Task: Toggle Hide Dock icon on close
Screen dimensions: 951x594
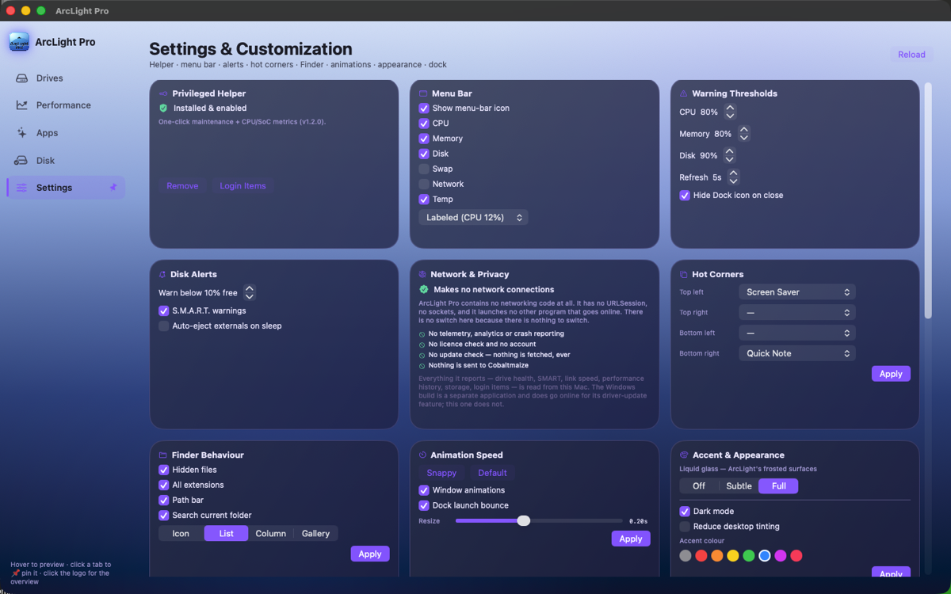Action: [x=685, y=195]
